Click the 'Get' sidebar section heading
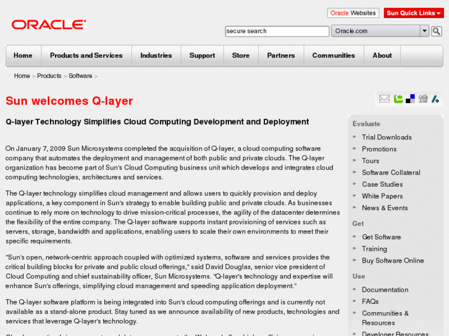Screen dimensions: 449x336 point(358,224)
